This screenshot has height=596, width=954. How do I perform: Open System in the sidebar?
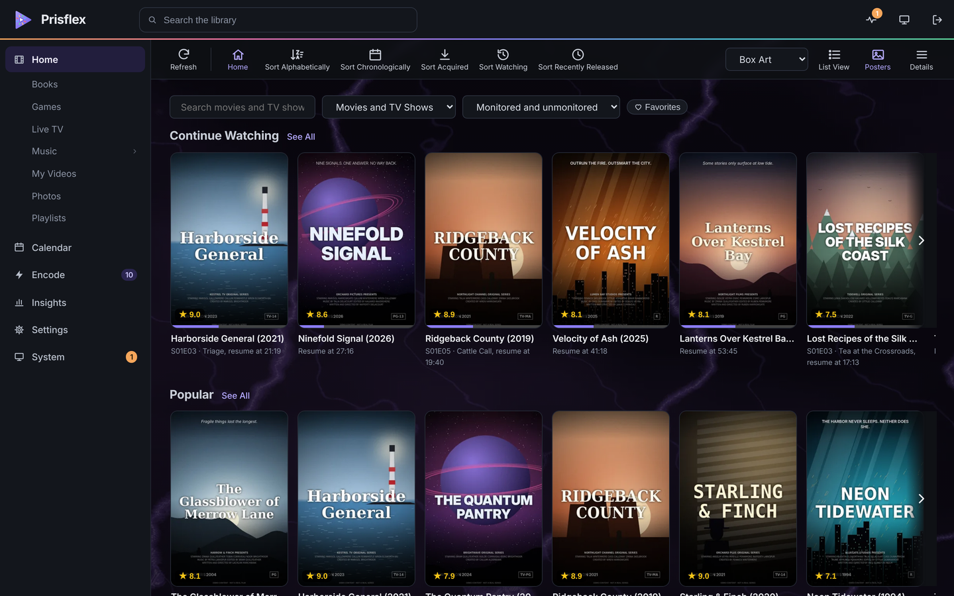coord(75,357)
